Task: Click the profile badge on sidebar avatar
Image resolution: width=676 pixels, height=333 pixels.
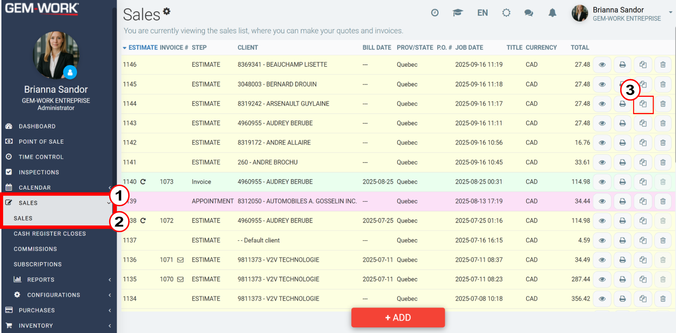Action: [70, 72]
